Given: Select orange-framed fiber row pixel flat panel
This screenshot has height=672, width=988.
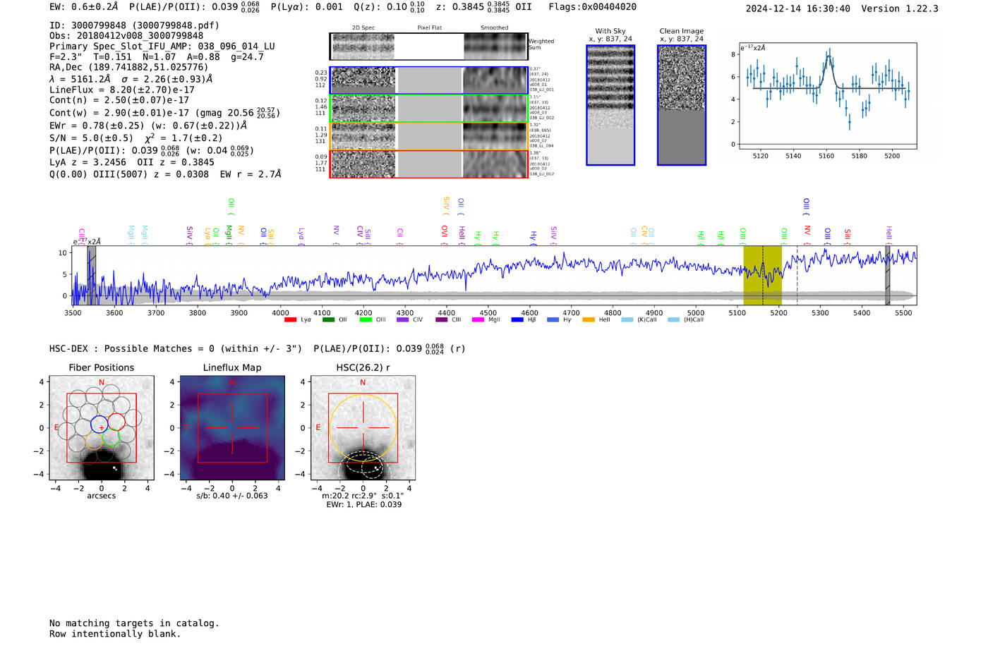Looking at the screenshot, I should 430,137.
